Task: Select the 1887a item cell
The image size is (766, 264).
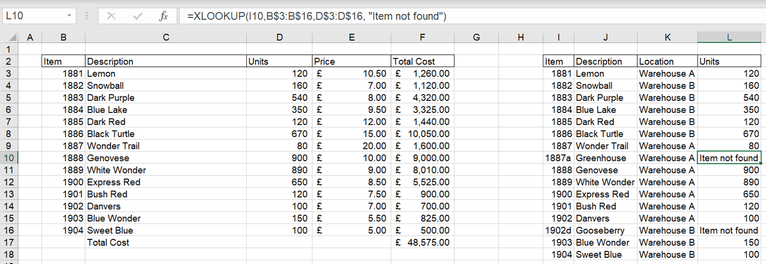Action: (558, 158)
